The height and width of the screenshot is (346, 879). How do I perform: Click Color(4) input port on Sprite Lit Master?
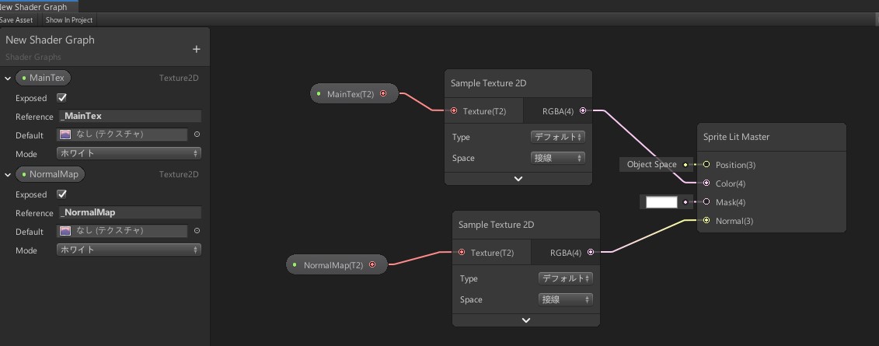[706, 183]
